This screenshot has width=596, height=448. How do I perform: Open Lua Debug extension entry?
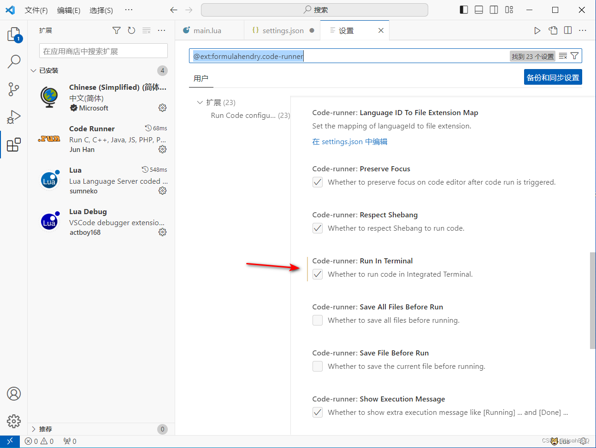(101, 221)
